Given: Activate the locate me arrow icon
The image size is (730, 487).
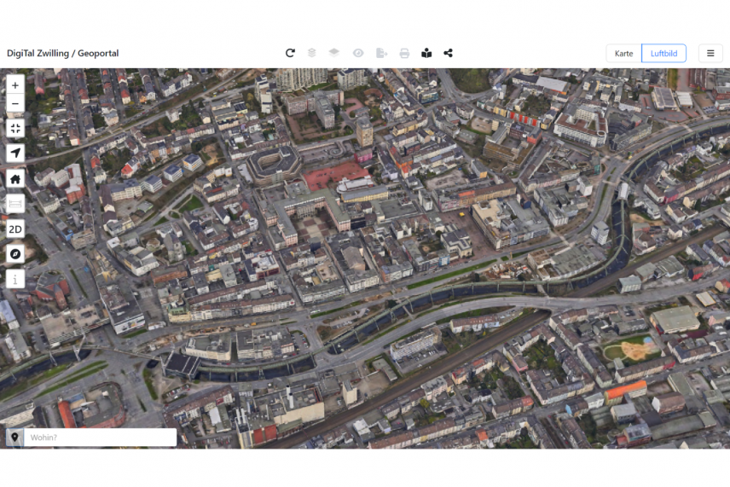Looking at the screenshot, I should [15, 154].
